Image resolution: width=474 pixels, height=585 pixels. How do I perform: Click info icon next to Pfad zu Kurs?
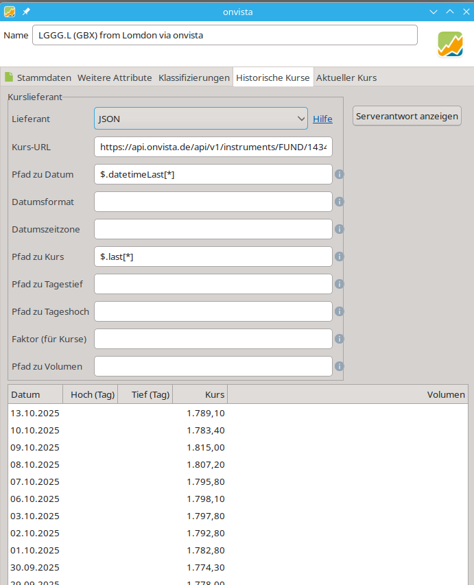[339, 256]
